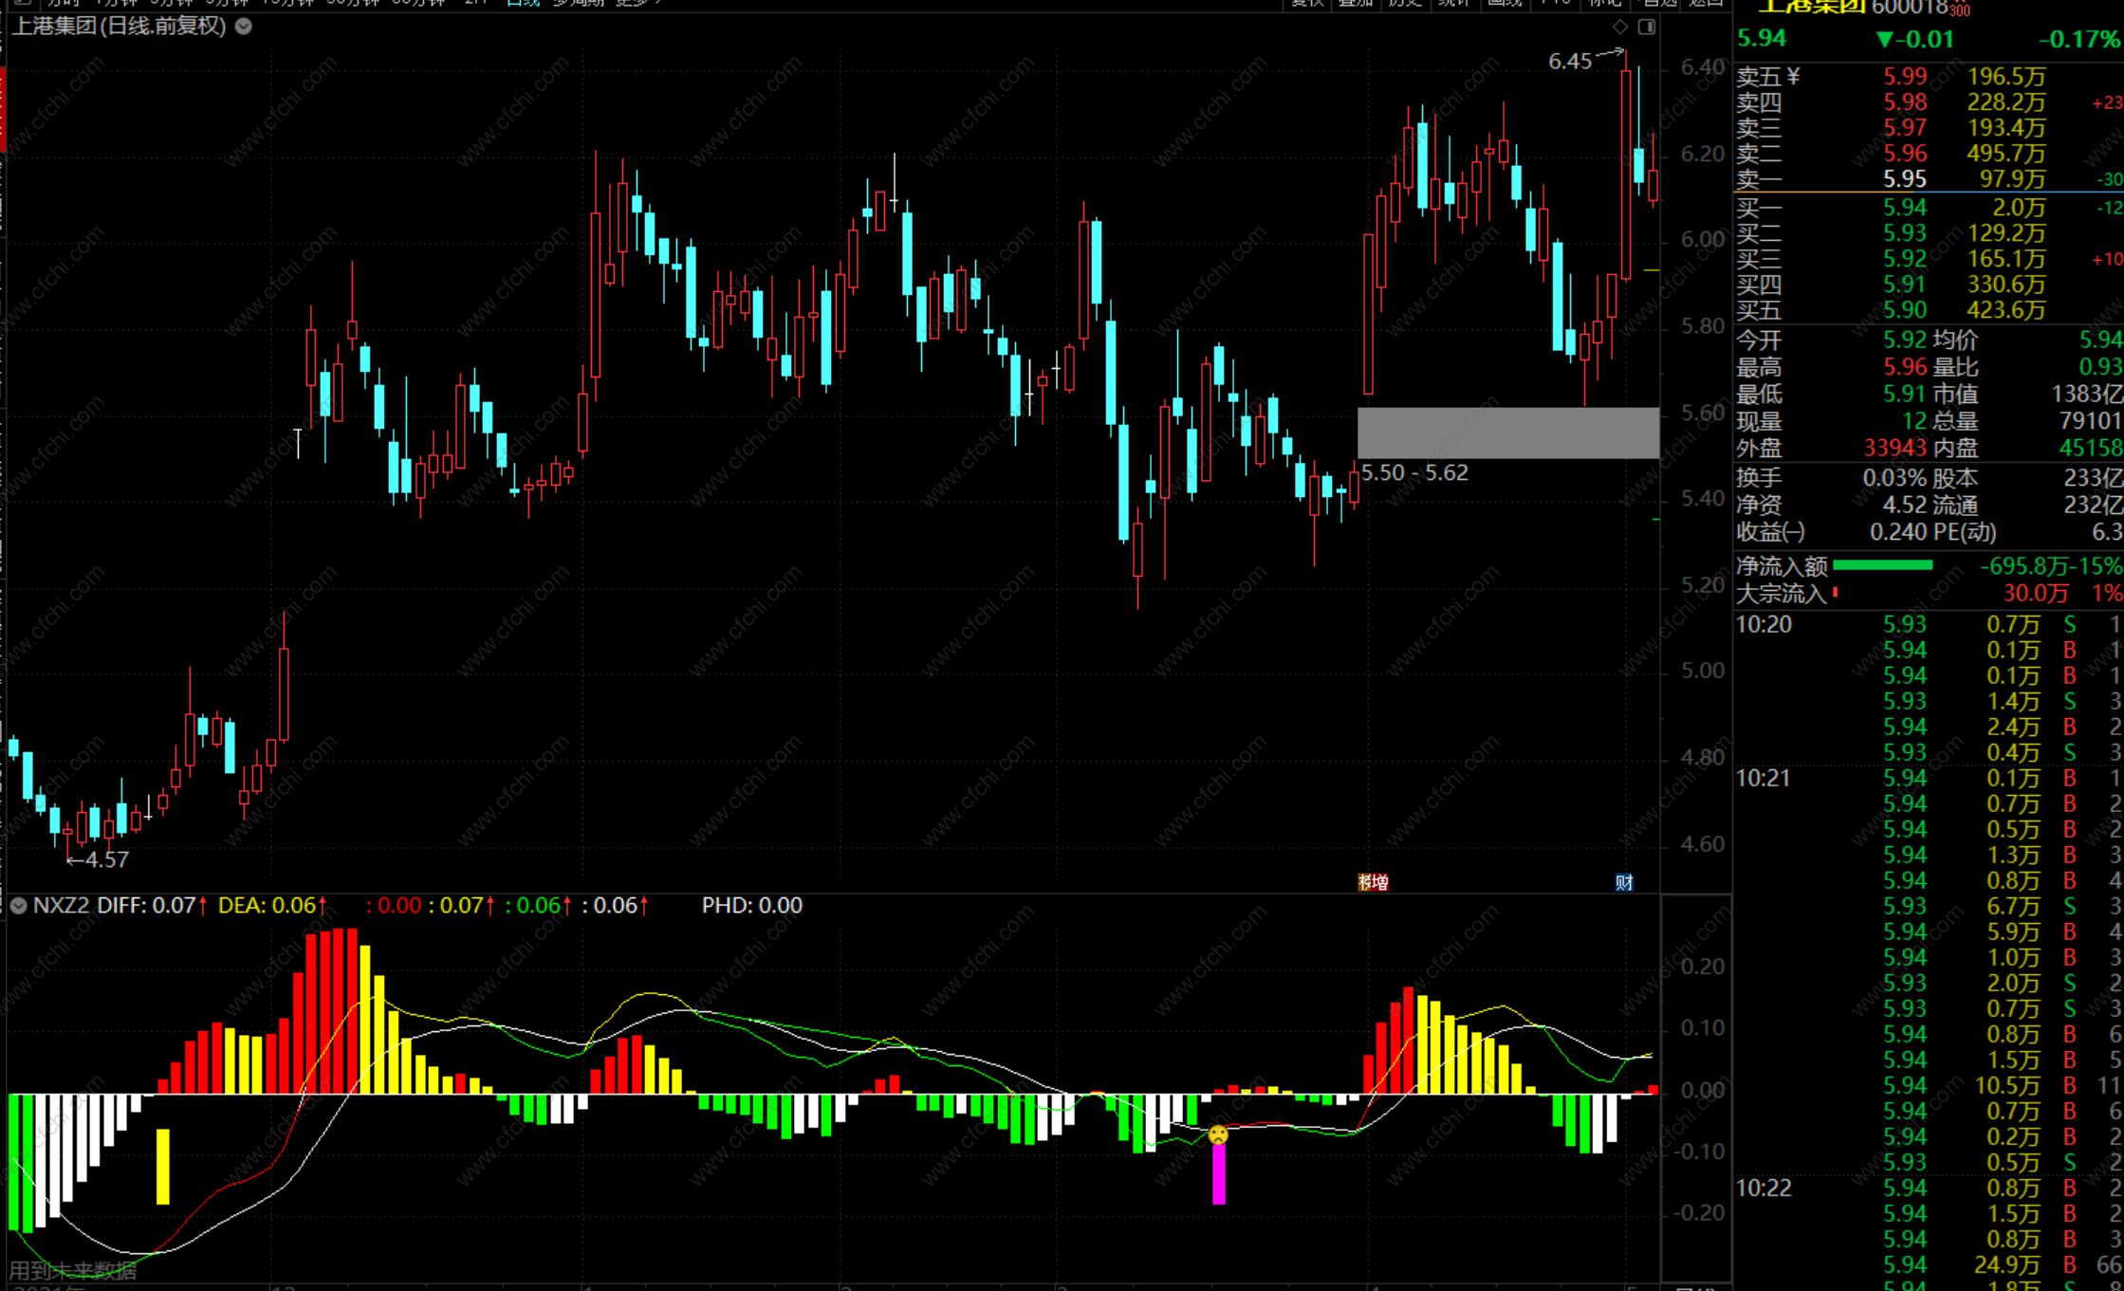Click the 权增 event marker on timeline
The image size is (2124, 1291).
coord(1373,882)
